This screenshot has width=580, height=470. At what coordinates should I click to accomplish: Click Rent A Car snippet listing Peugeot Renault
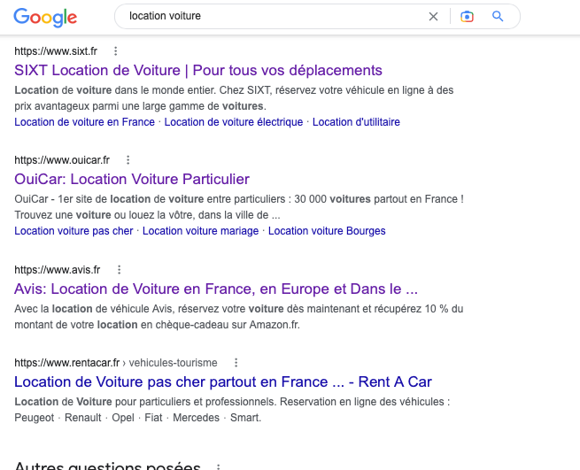click(x=232, y=410)
